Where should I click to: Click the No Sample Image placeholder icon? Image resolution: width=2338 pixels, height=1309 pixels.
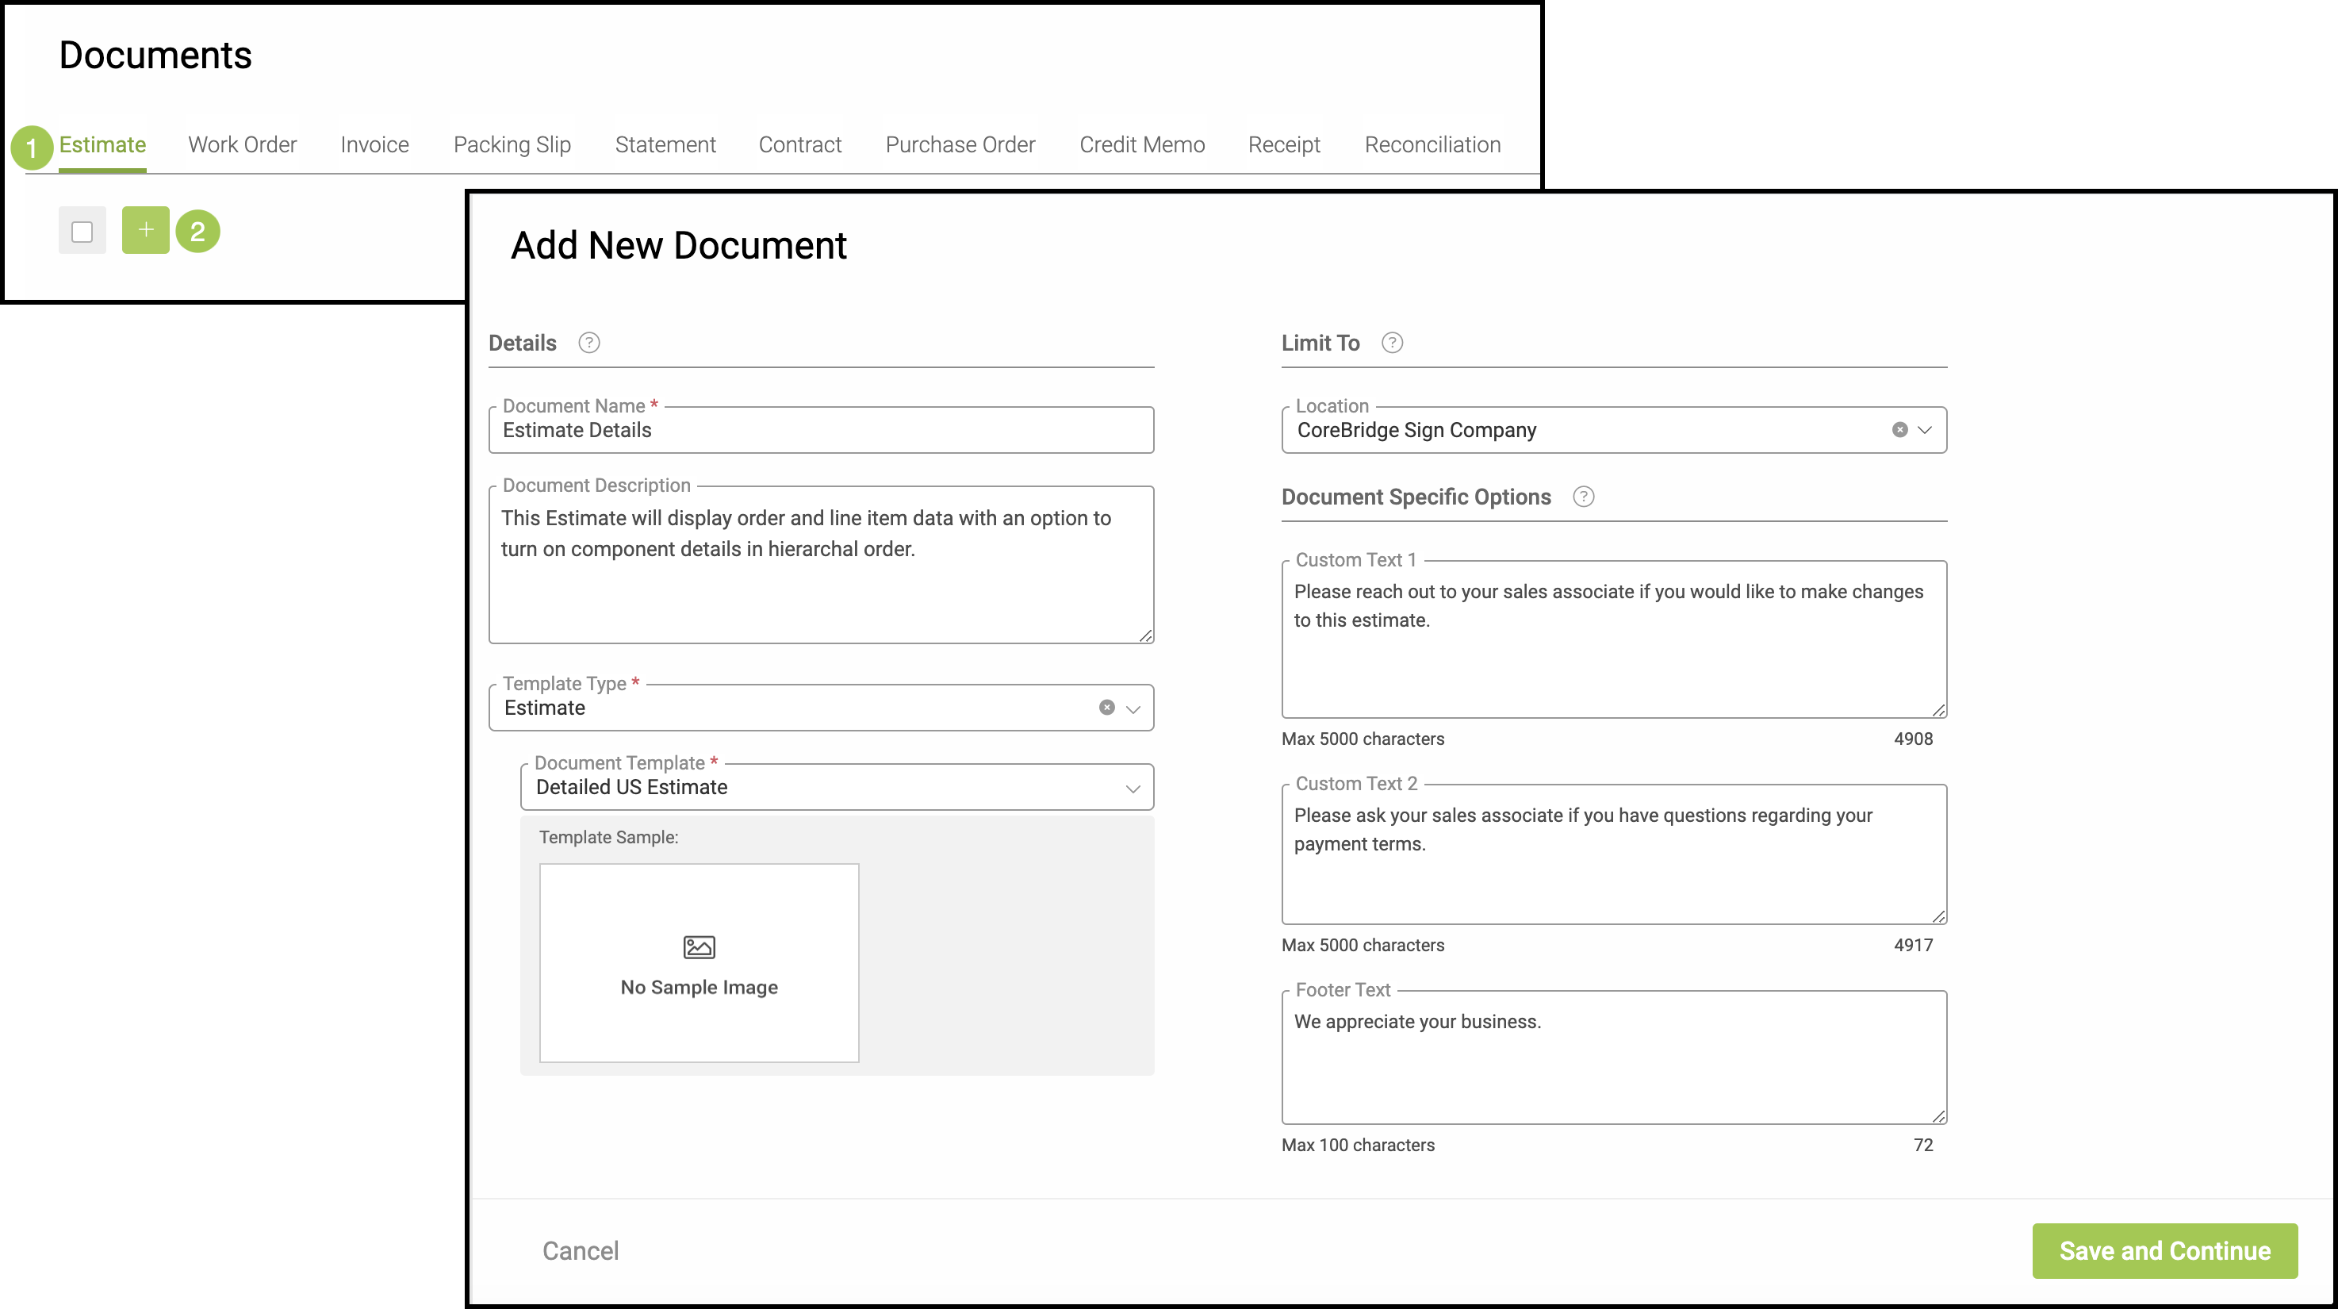point(699,946)
